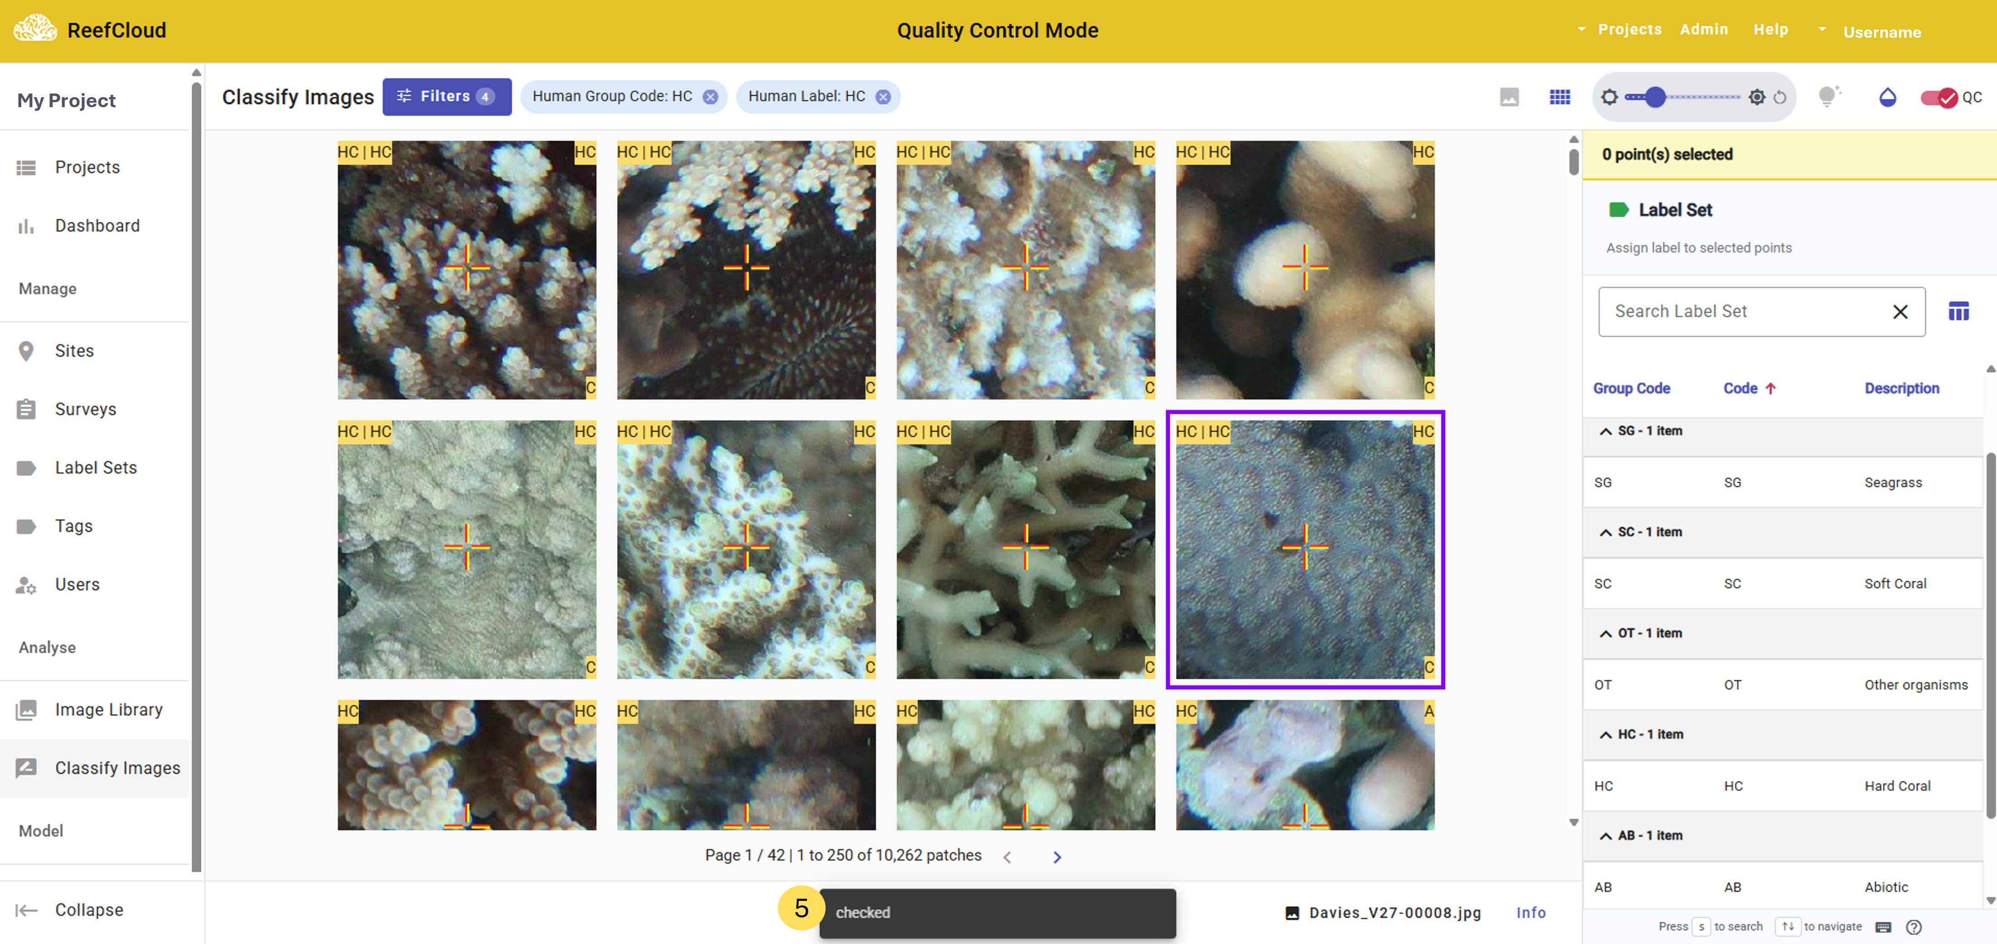Remove the Human Group Code: HC filter chip
1997x944 pixels.
[x=710, y=97]
